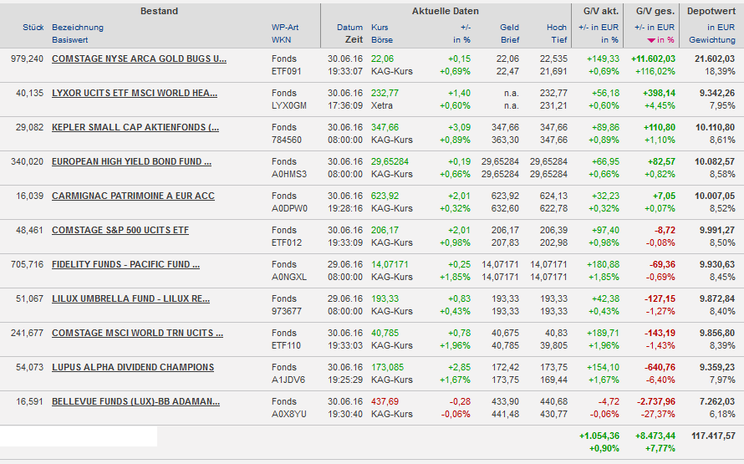Open LUPUS ALPHA DIVIDEND CHAMPIONS link
This screenshot has width=744, height=464.
click(x=133, y=367)
